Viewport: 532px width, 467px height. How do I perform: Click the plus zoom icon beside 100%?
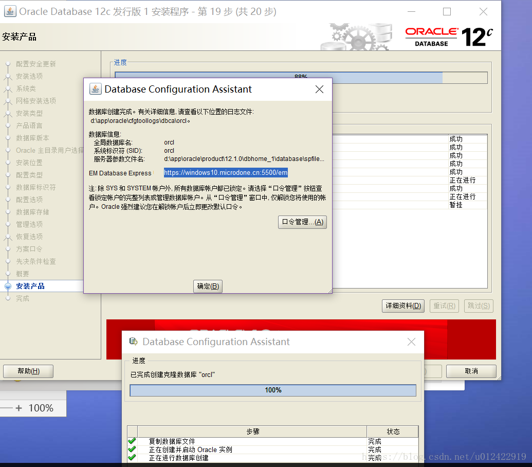coord(19,408)
